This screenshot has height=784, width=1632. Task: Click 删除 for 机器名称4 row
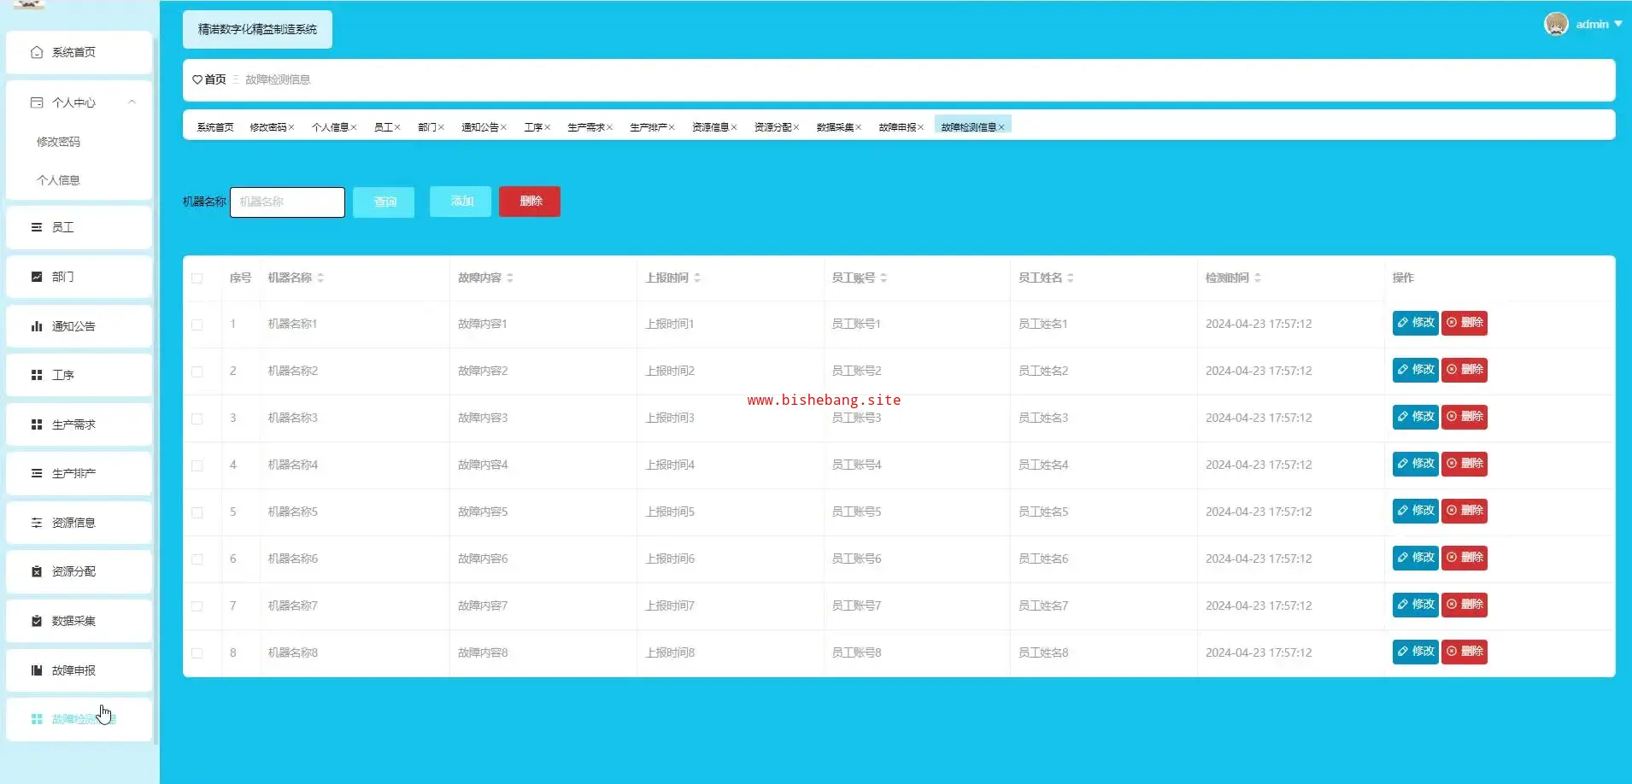1465,464
